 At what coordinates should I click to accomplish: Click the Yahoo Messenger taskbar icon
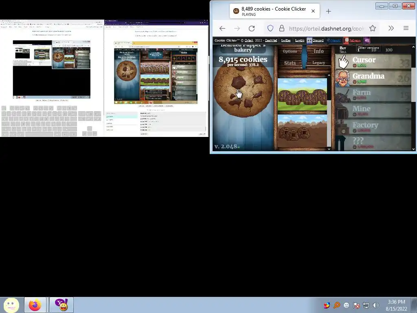point(61,305)
